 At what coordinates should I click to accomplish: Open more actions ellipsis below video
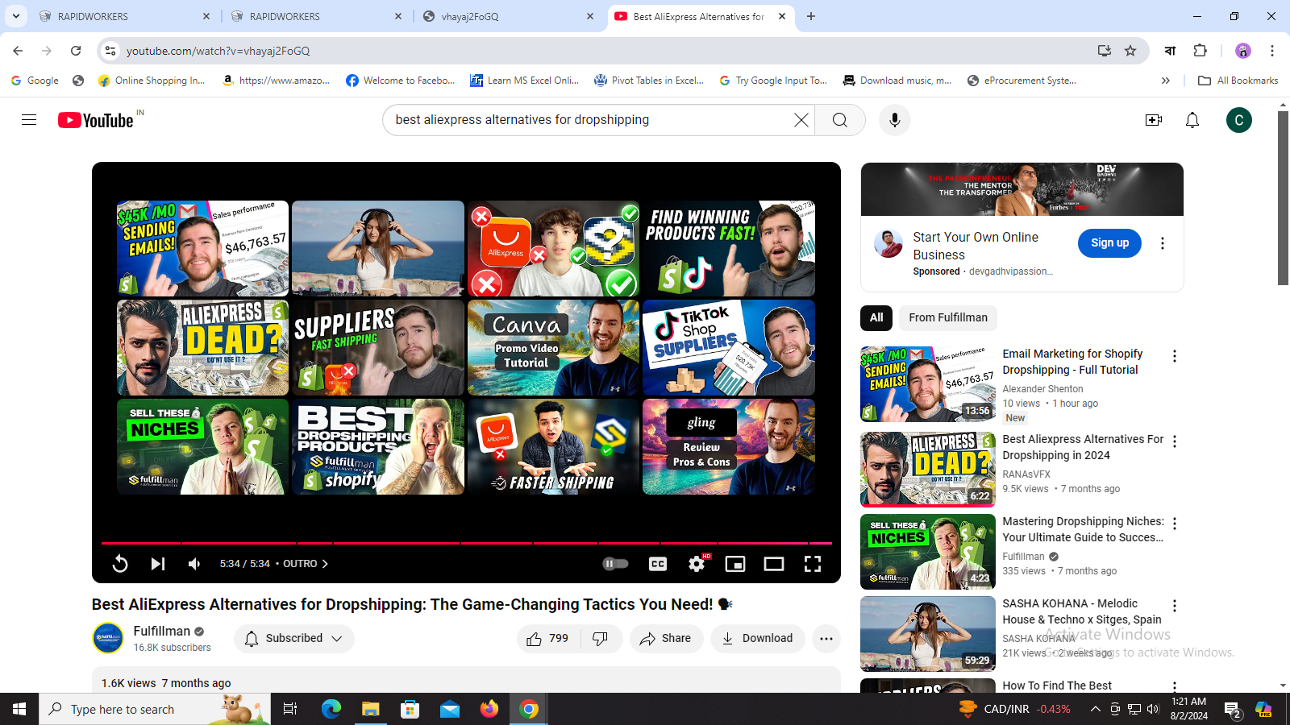tap(826, 638)
